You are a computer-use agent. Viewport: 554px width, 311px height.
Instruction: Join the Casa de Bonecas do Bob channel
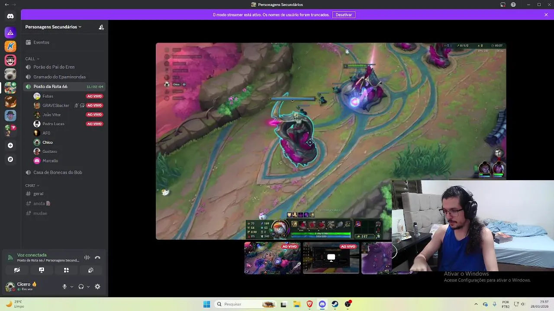(65, 172)
